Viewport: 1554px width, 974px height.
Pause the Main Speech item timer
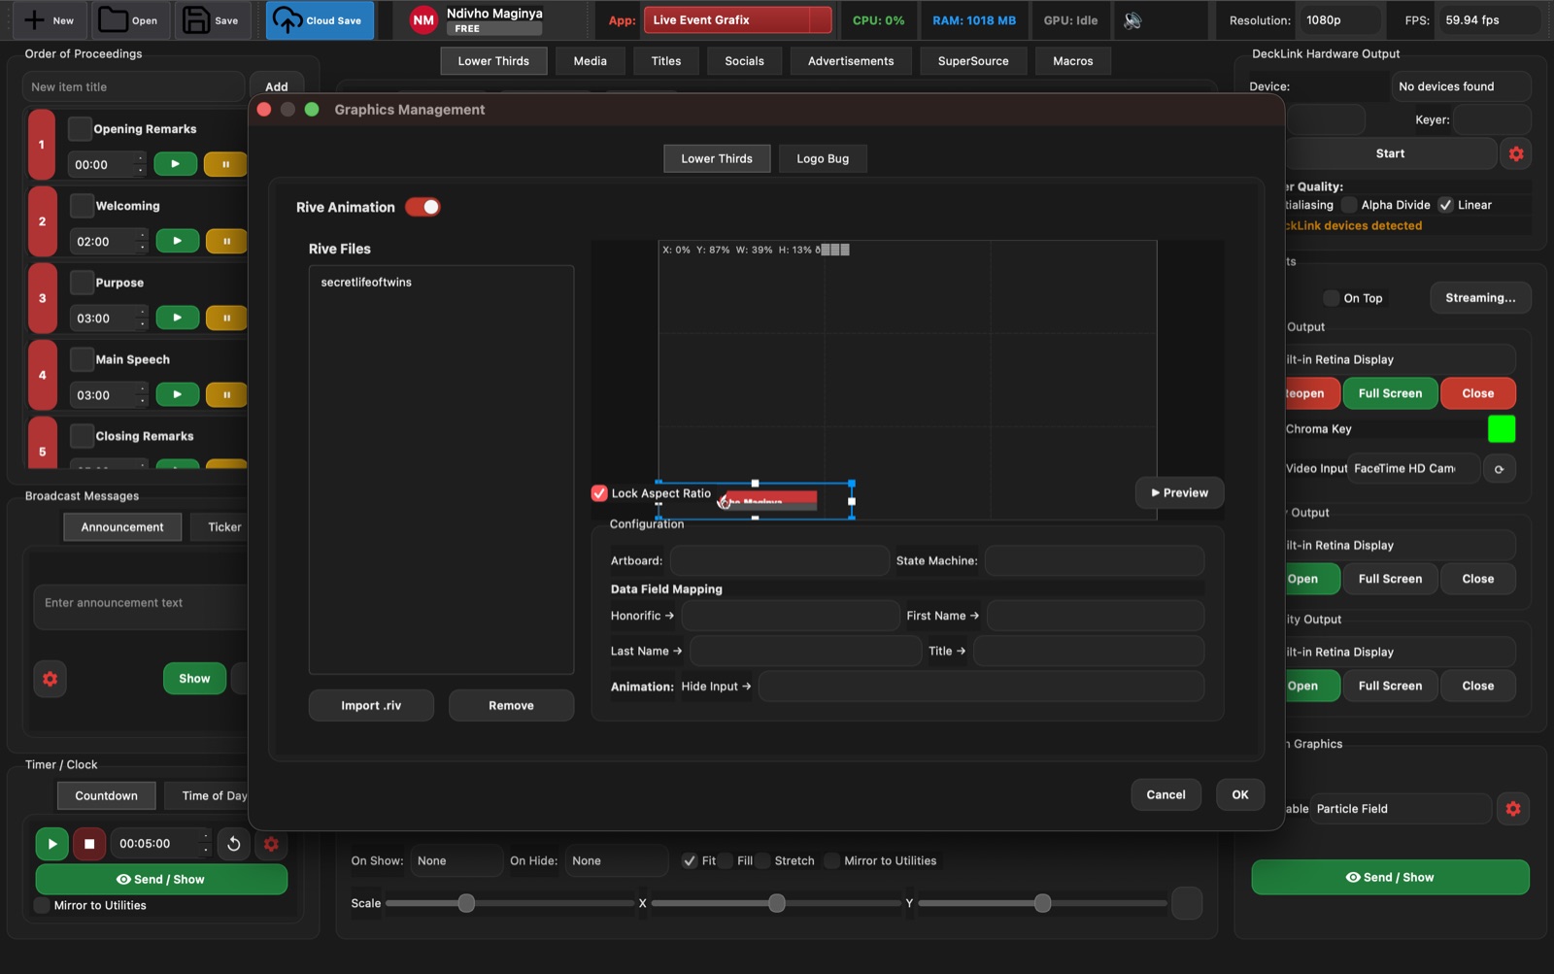pyautogui.click(x=226, y=394)
